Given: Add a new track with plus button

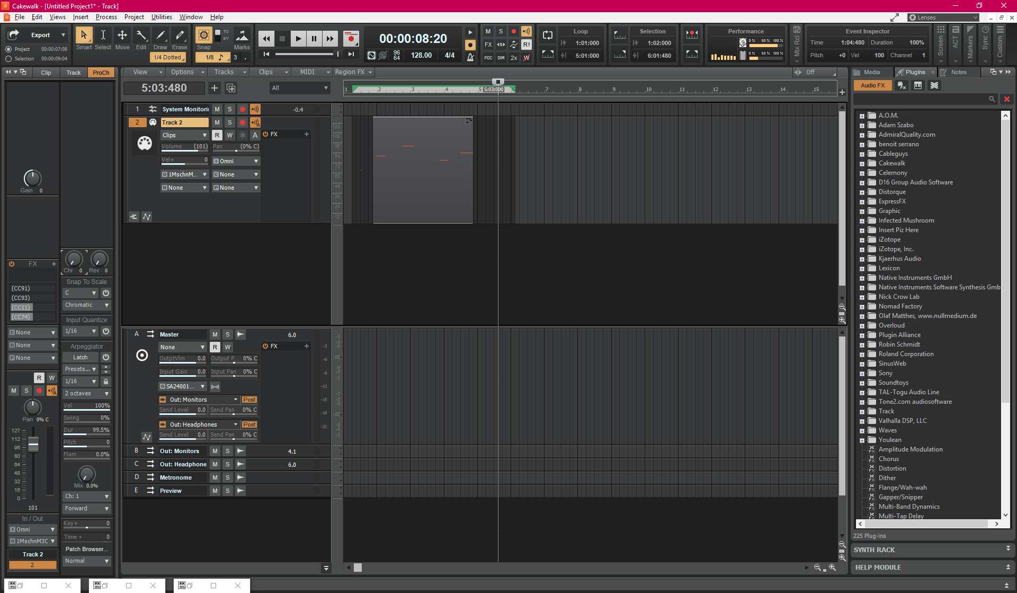Looking at the screenshot, I should [215, 88].
